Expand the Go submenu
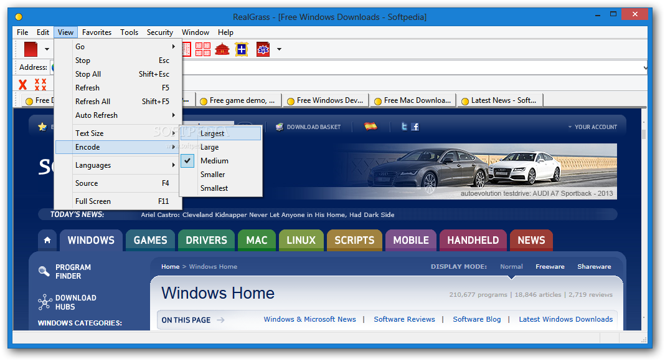This screenshot has height=361, width=665. click(x=118, y=47)
